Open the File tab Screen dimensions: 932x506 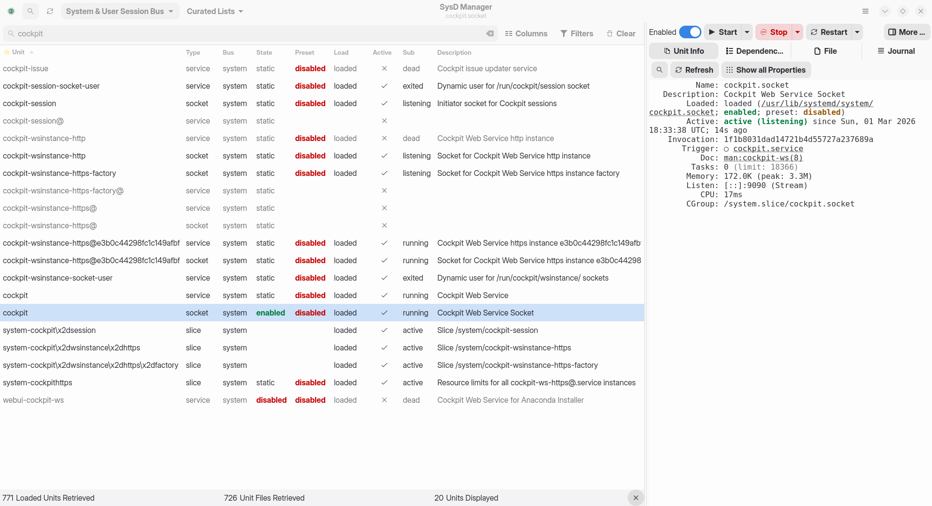coord(826,51)
